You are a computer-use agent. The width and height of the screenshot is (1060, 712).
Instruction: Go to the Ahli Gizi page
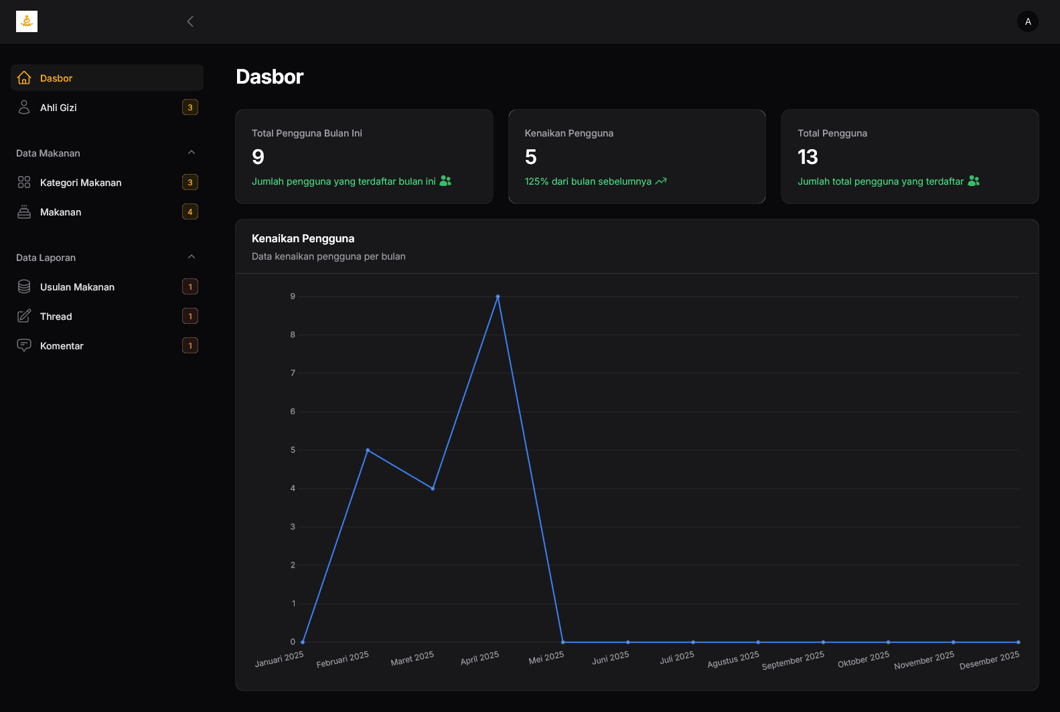[107, 107]
